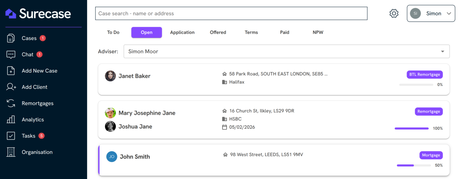This screenshot has height=179, width=460.
Task: Click the 100% progress bar for Mary Jane case
Action: pyautogui.click(x=411, y=128)
